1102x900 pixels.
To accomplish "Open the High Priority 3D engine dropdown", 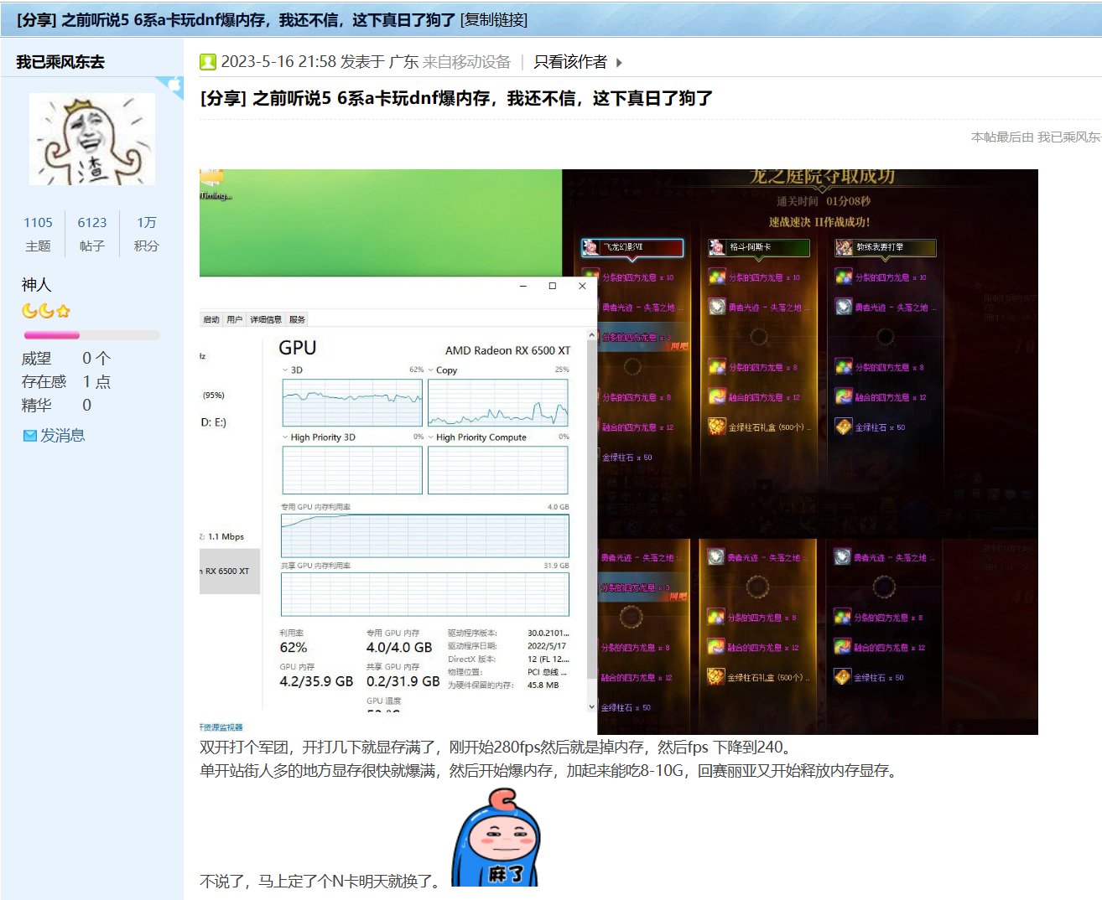I will (x=285, y=437).
